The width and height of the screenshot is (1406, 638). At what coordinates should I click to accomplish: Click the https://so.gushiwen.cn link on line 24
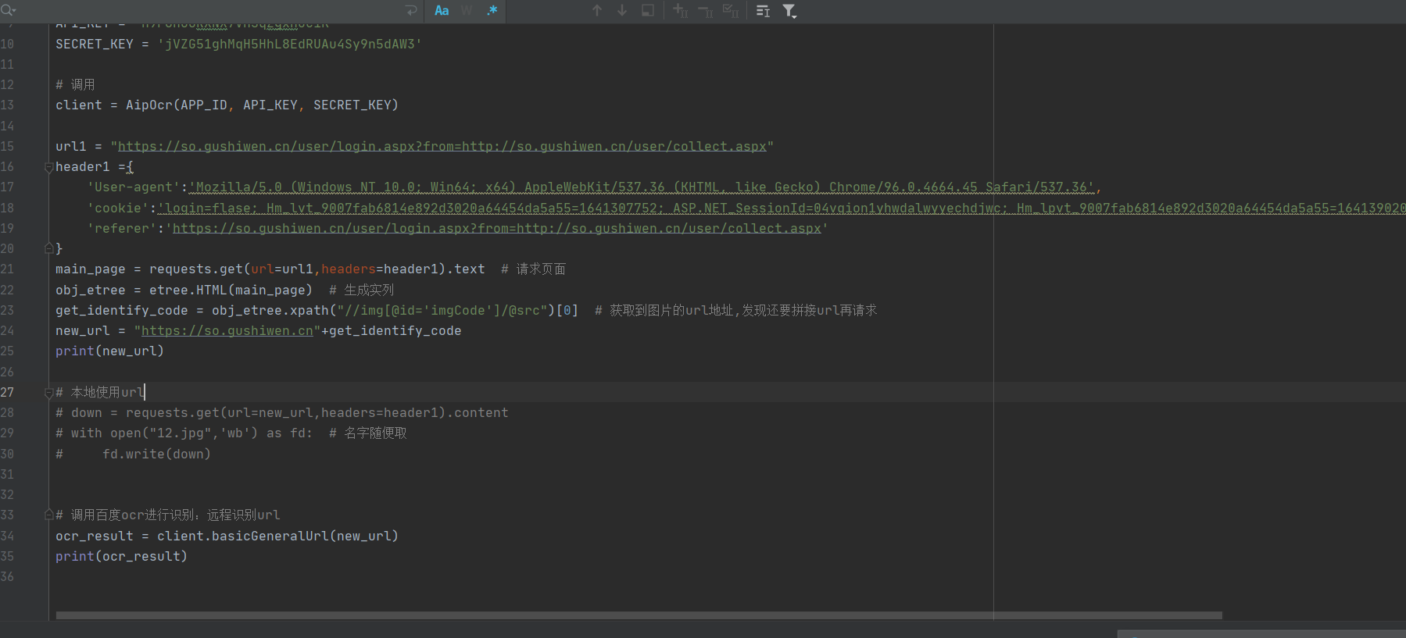point(227,331)
